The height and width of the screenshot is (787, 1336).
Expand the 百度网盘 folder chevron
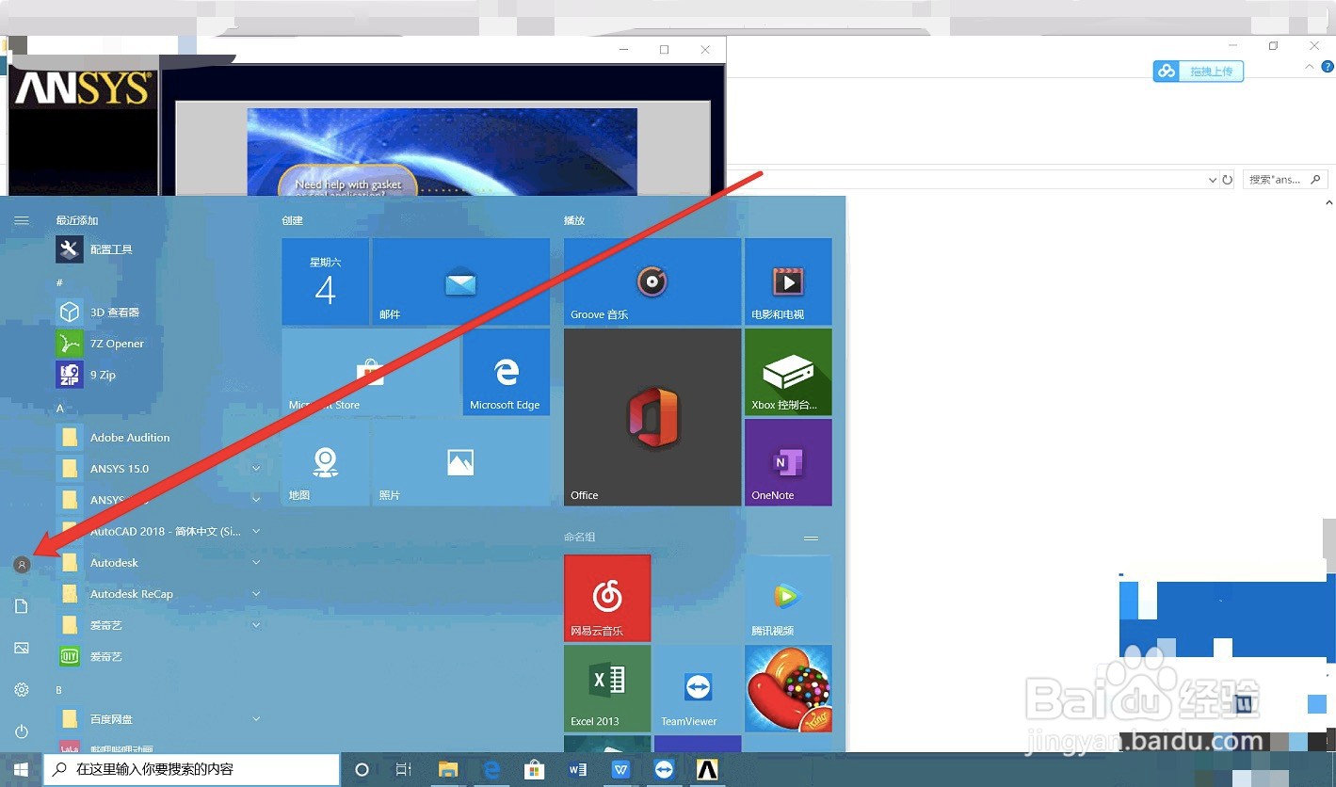(x=256, y=718)
